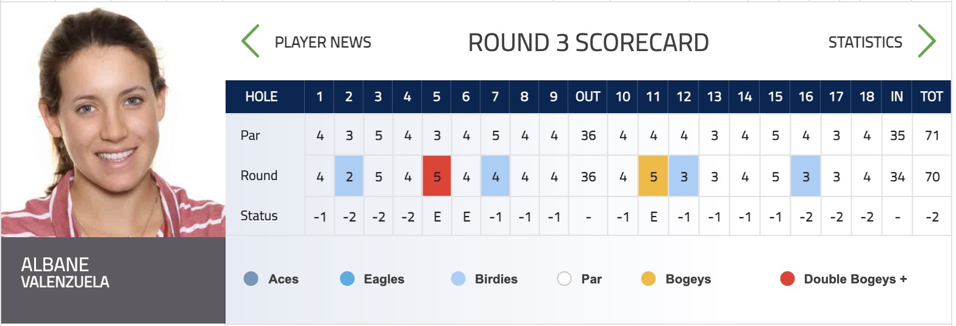
Task: Select the birdie score on hole 16
Action: click(x=805, y=176)
